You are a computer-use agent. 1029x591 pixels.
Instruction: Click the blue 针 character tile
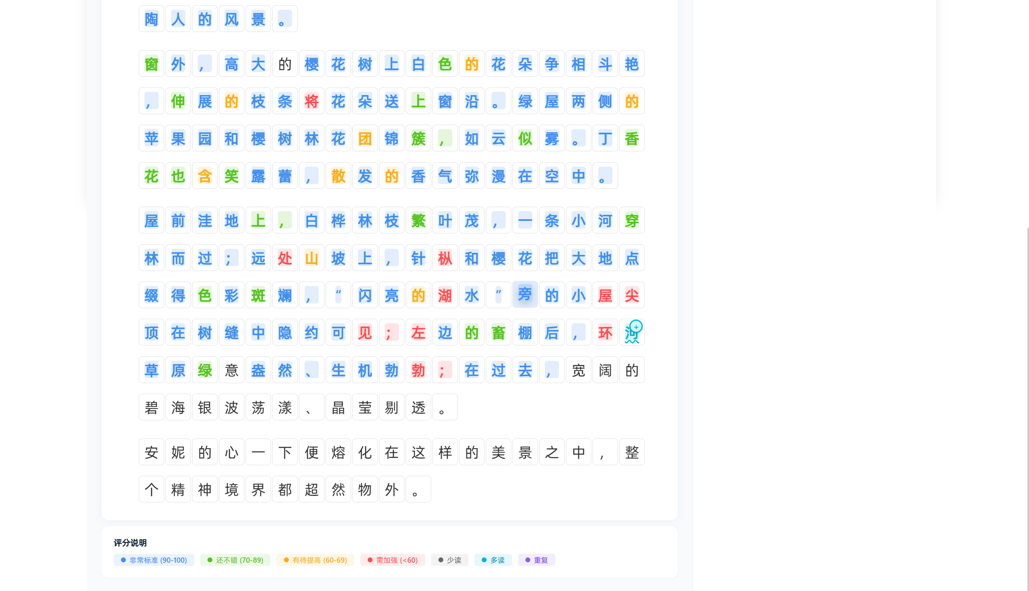418,258
